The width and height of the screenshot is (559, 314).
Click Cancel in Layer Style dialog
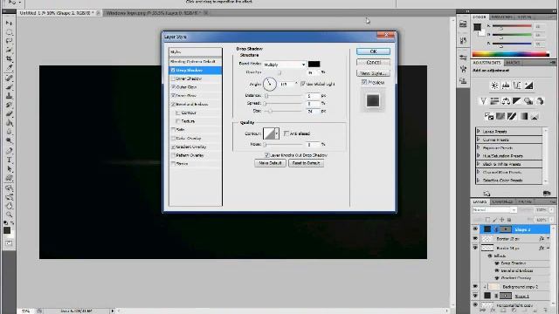coord(373,62)
